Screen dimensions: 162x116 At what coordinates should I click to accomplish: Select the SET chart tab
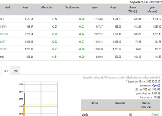point(6,71)
